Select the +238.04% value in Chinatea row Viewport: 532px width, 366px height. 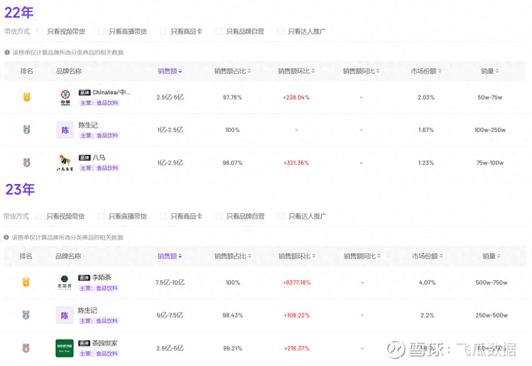point(296,97)
